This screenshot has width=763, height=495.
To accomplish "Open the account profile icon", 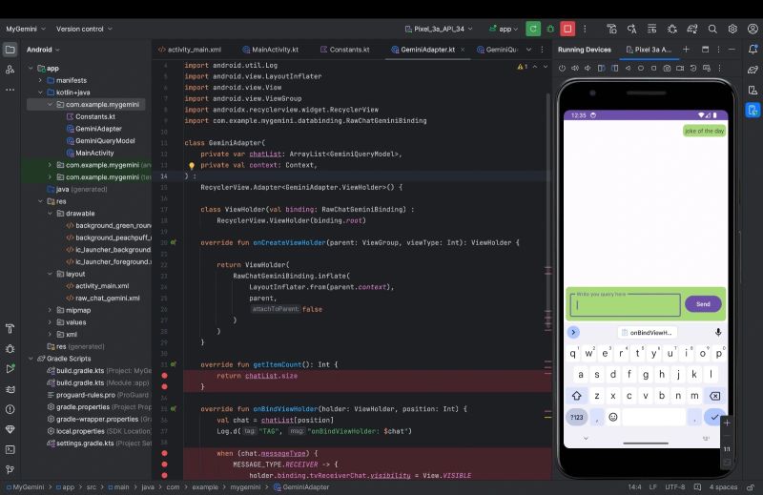I will pyautogui.click(x=753, y=29).
